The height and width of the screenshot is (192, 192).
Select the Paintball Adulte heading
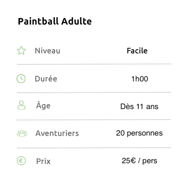pyautogui.click(x=55, y=21)
